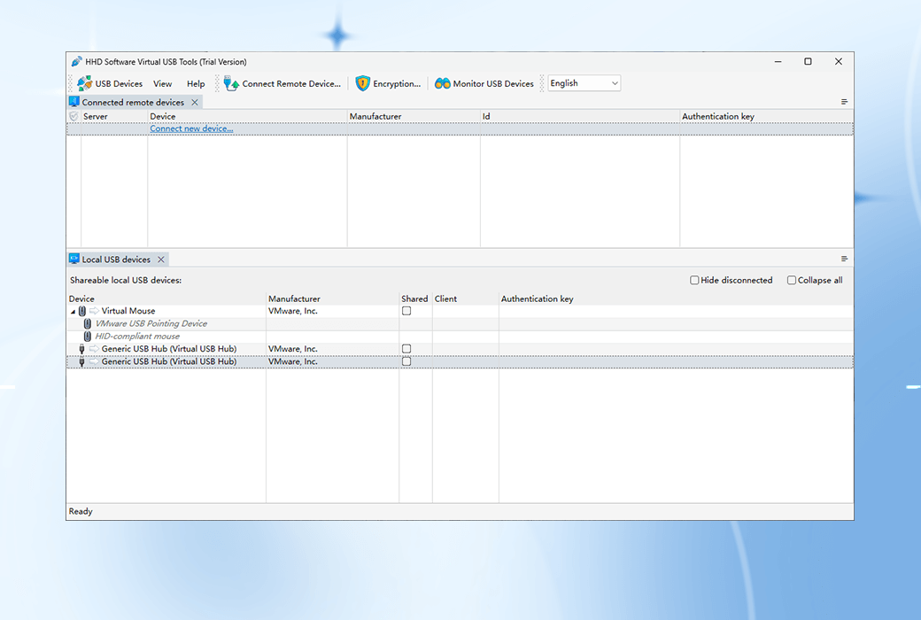Click the VMware USB Pointing Device icon
This screenshot has width=921, height=620.
[86, 323]
